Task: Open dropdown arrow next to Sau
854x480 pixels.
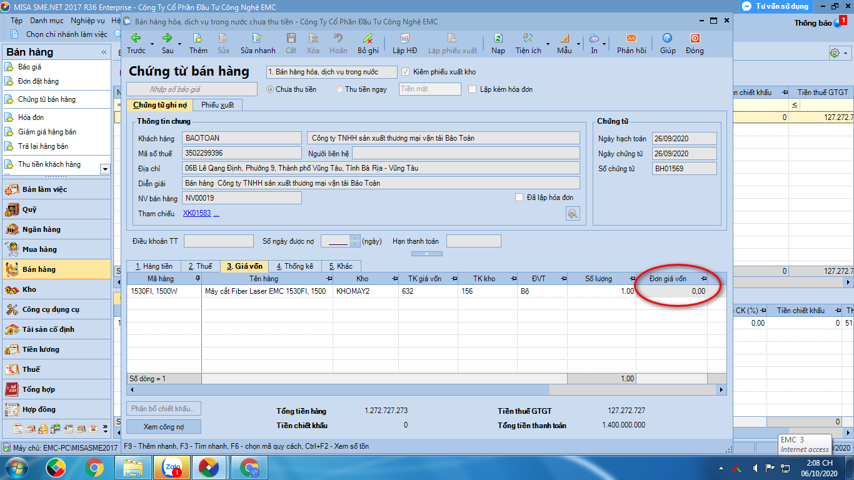Action: click(x=180, y=44)
